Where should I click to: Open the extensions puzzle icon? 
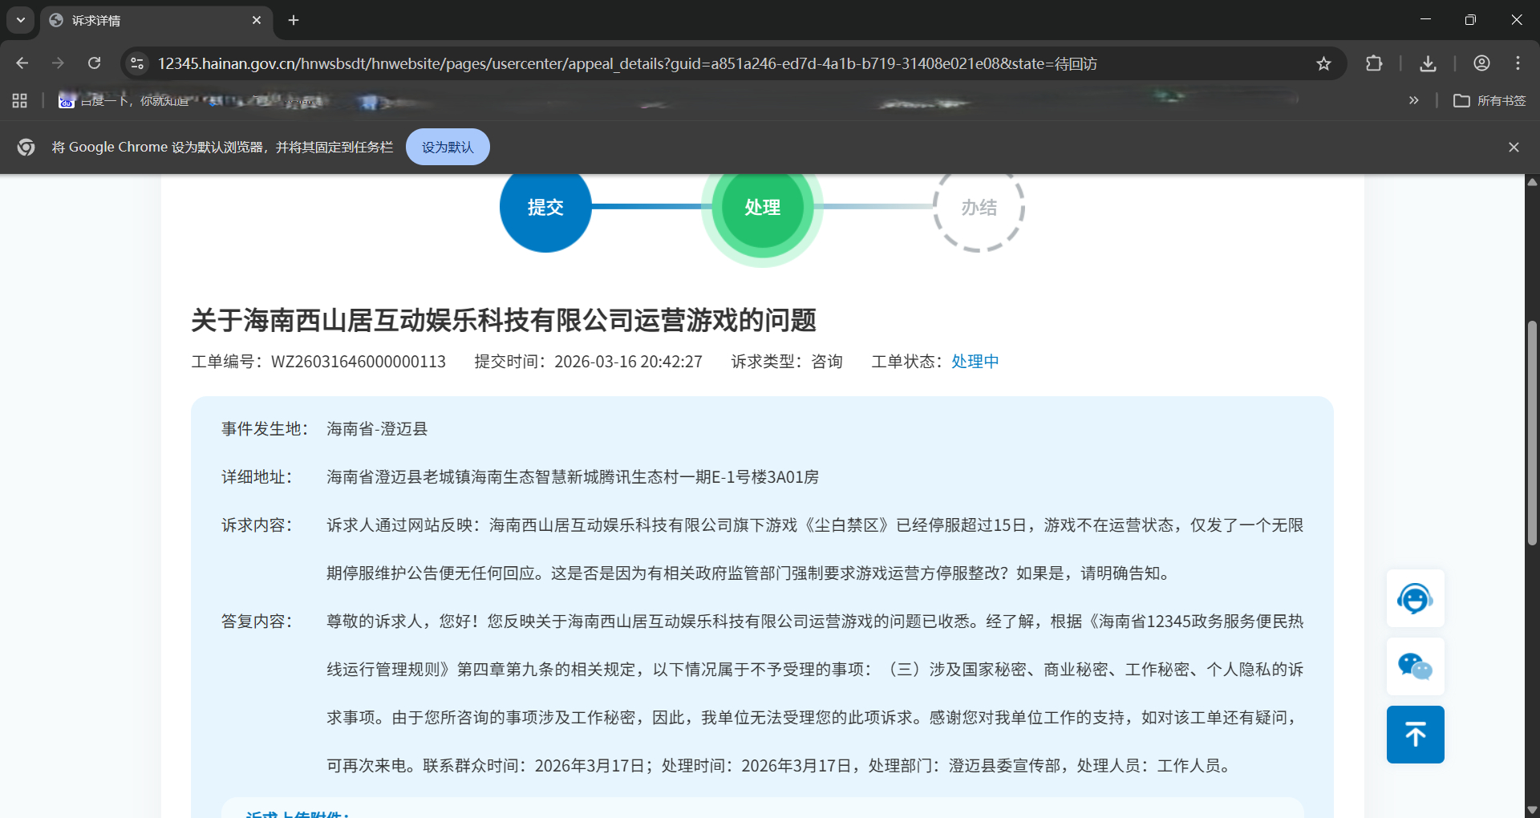[x=1374, y=63]
